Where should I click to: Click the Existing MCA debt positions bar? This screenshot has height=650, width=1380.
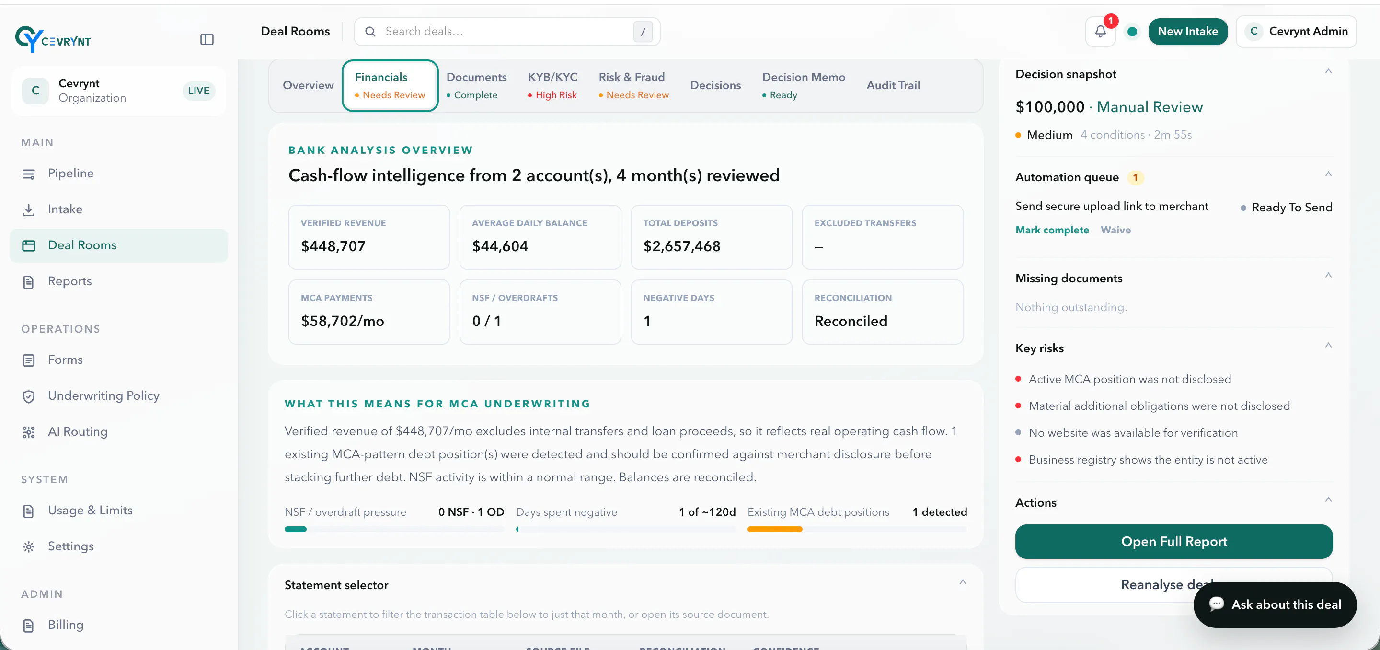click(x=857, y=529)
